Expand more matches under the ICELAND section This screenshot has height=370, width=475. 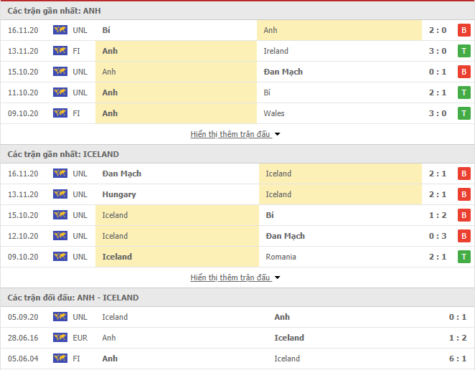230,277
